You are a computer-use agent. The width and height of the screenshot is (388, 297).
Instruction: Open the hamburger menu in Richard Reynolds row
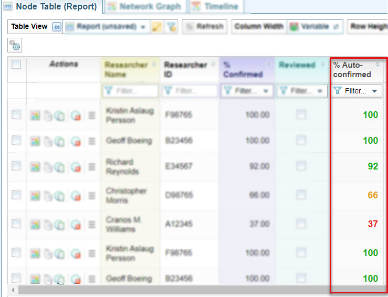92,167
